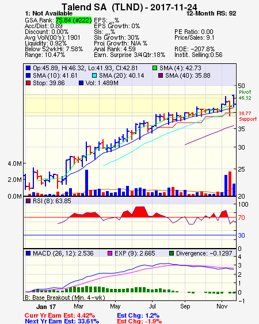Click the Divergence: -0.1297 text
The width and height of the screenshot is (259, 324).
[x=204, y=253]
